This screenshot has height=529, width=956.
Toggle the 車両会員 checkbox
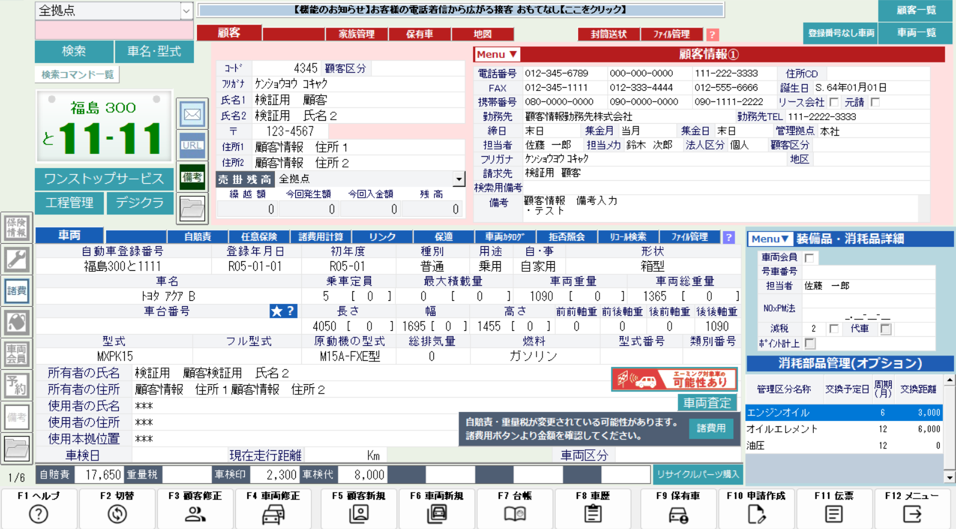pos(809,258)
